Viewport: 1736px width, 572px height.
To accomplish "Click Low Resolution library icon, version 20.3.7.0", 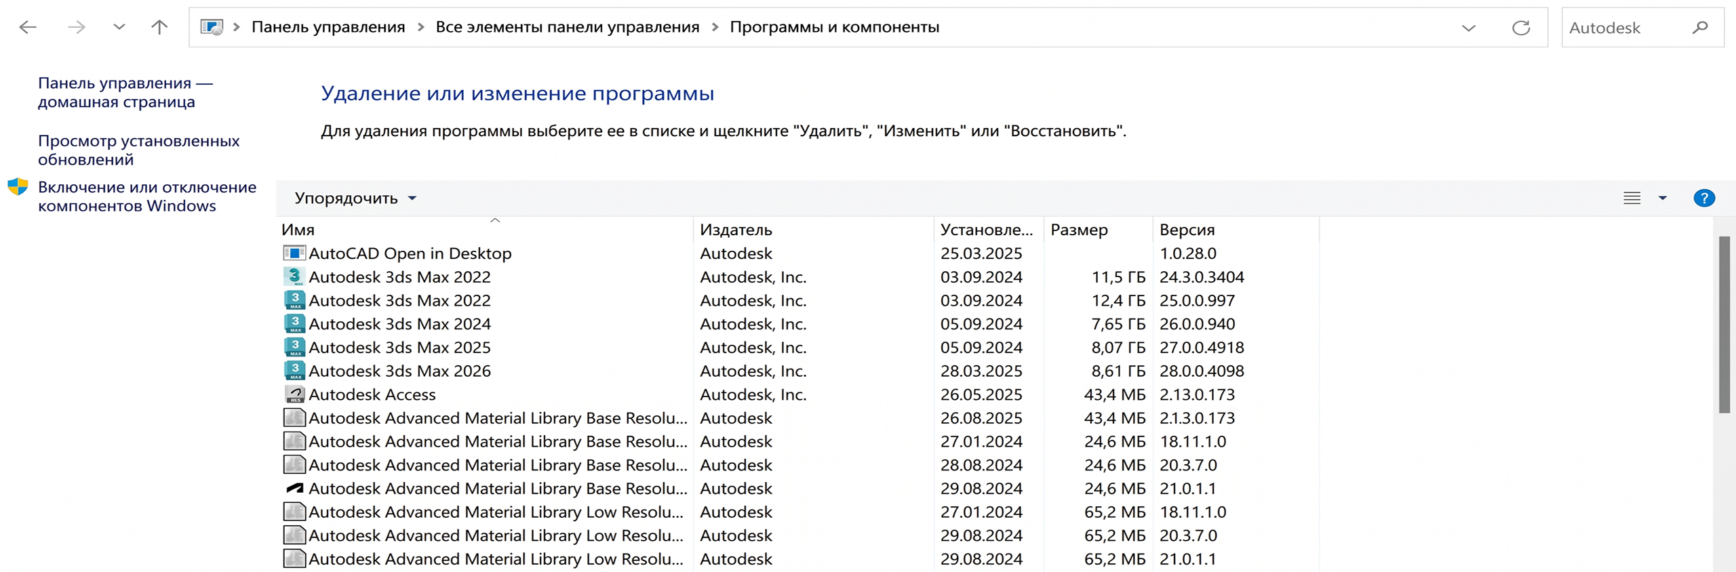I will tap(294, 535).
